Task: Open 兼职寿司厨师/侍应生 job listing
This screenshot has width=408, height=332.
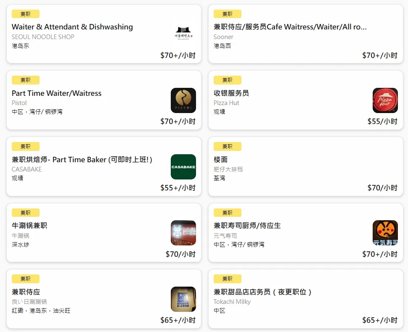Action: tap(247, 226)
